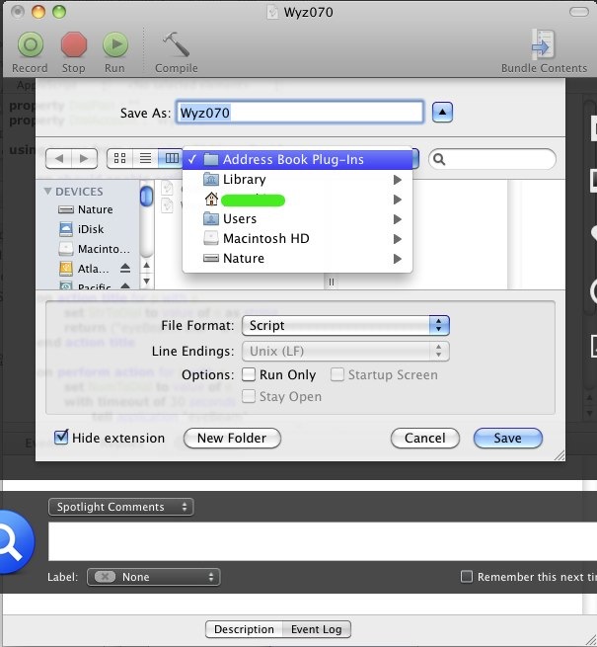Click the sidebar scrollbar thumb
Image resolution: width=597 pixels, height=647 pixels.
tap(146, 196)
